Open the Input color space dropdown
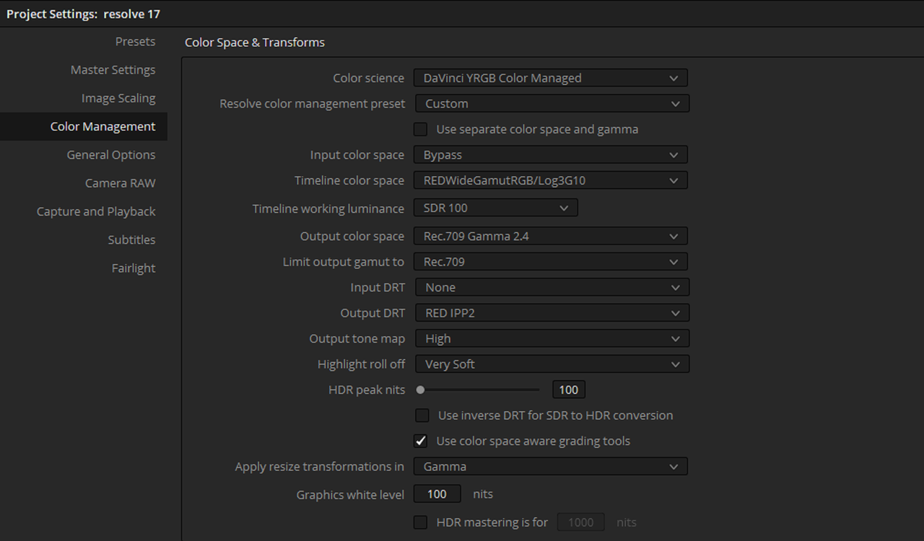924x541 pixels. pos(550,155)
